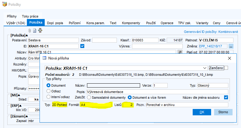This screenshot has height=128, width=241.
Task: Select the Dokument radio button
Action: coord(48,85)
